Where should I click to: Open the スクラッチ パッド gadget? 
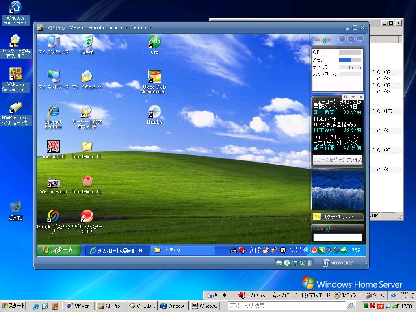click(x=338, y=217)
